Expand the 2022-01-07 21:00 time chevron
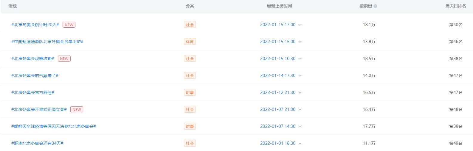 pyautogui.click(x=300, y=110)
